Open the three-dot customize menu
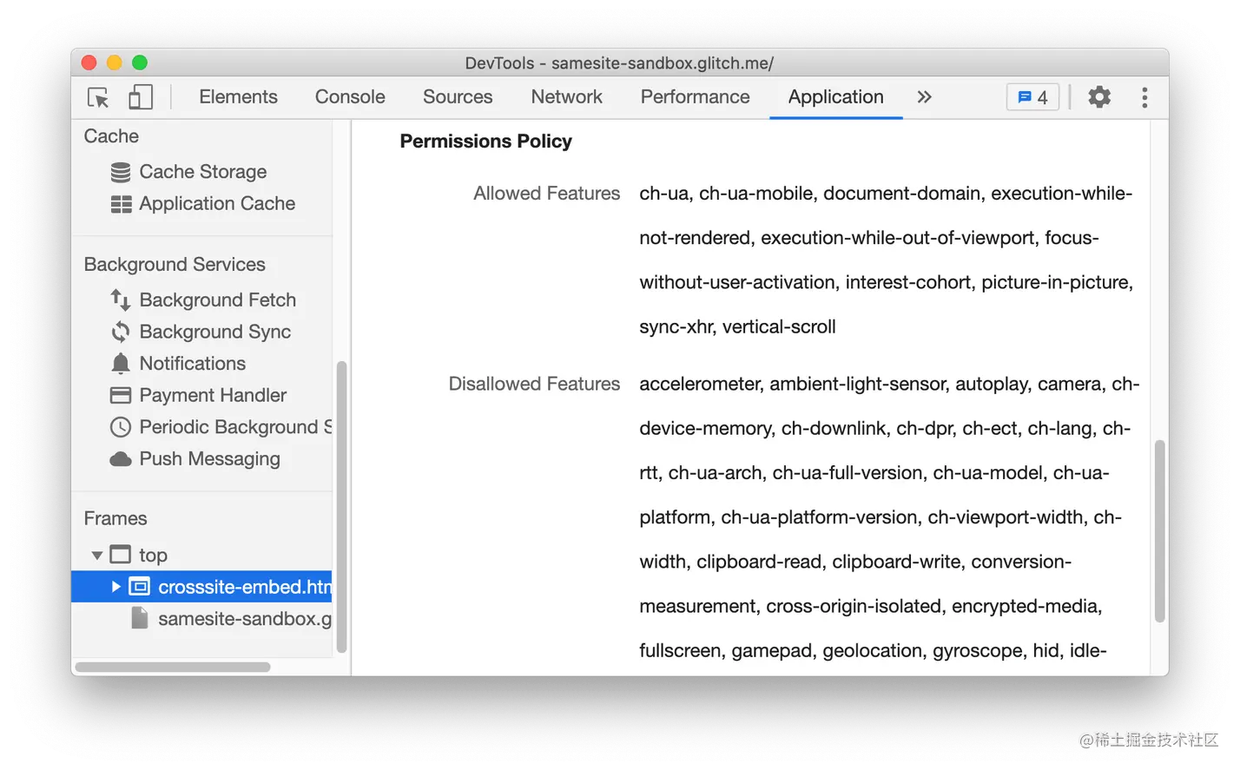1240x770 pixels. tap(1144, 97)
